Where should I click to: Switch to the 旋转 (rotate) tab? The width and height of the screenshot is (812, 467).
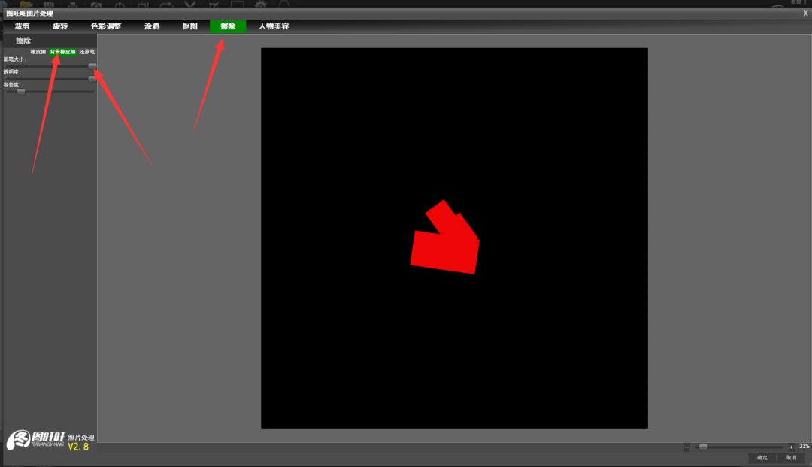click(x=60, y=26)
